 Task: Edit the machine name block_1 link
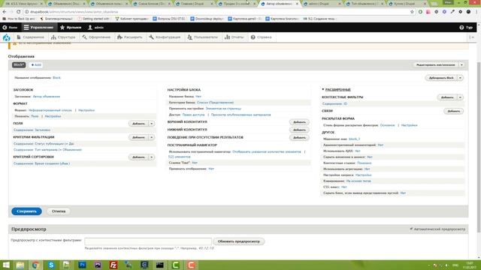(354, 139)
